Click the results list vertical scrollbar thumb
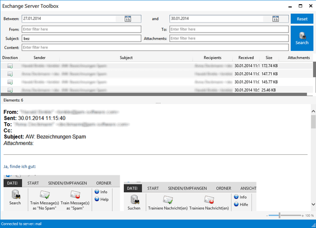 point(314,70)
